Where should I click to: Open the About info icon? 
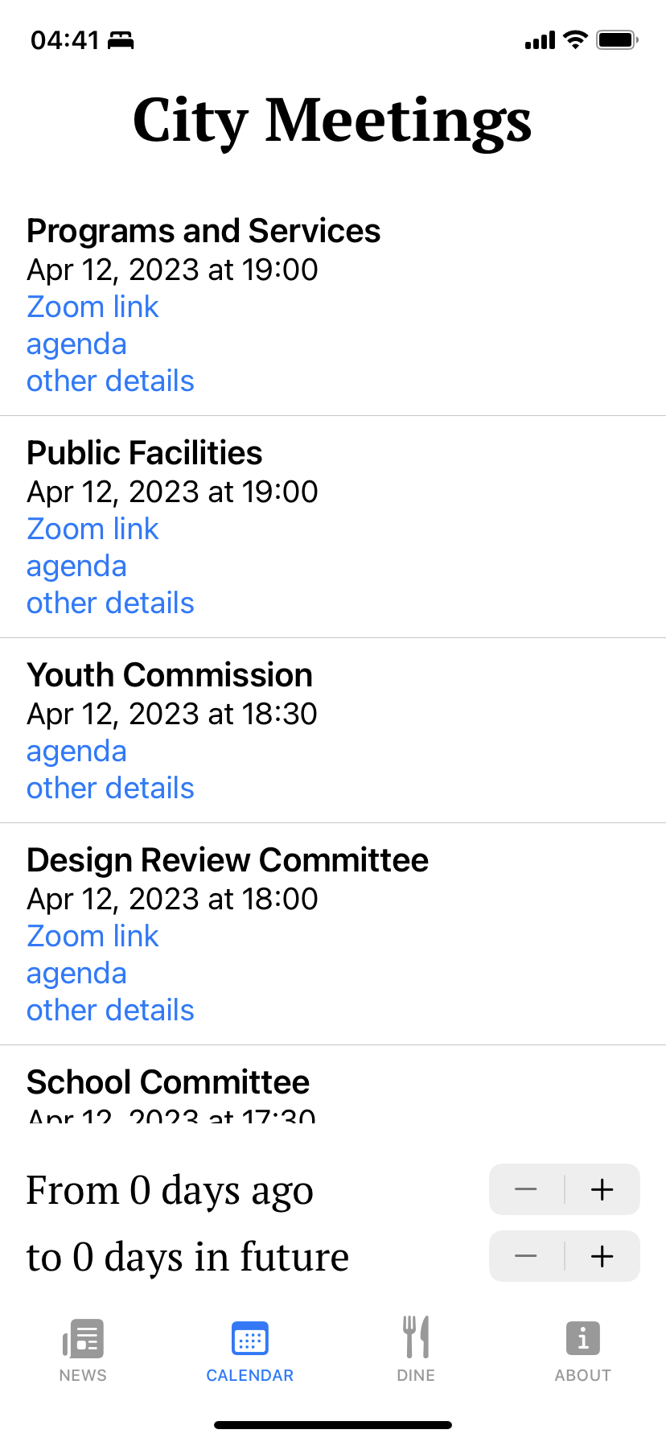pos(582,1339)
